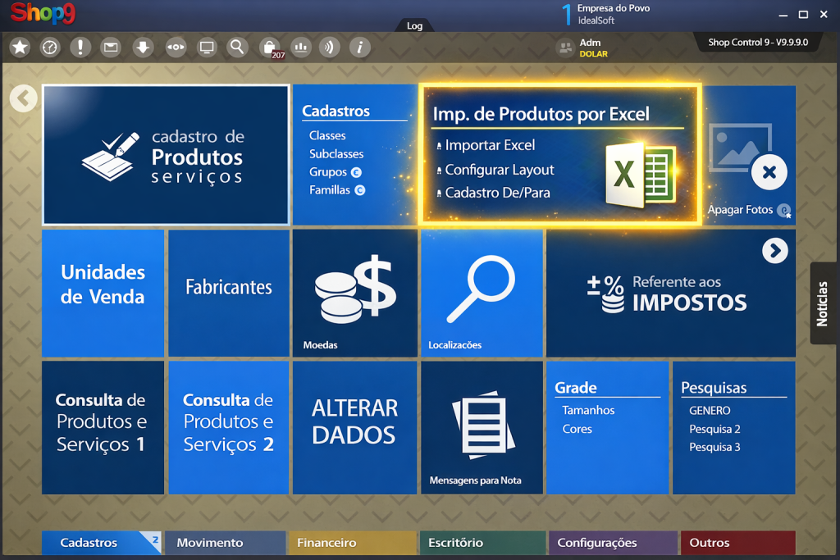Click the star favorites icon in toolbar
Viewport: 840px width, 560px height.
(21, 48)
